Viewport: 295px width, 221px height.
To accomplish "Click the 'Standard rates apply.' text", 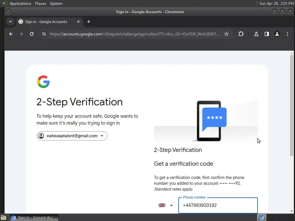I will point(173,189).
